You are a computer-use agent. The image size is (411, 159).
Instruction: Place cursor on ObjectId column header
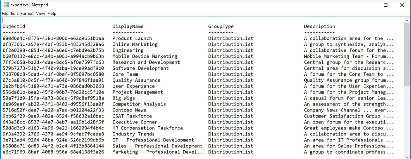click(x=14, y=26)
